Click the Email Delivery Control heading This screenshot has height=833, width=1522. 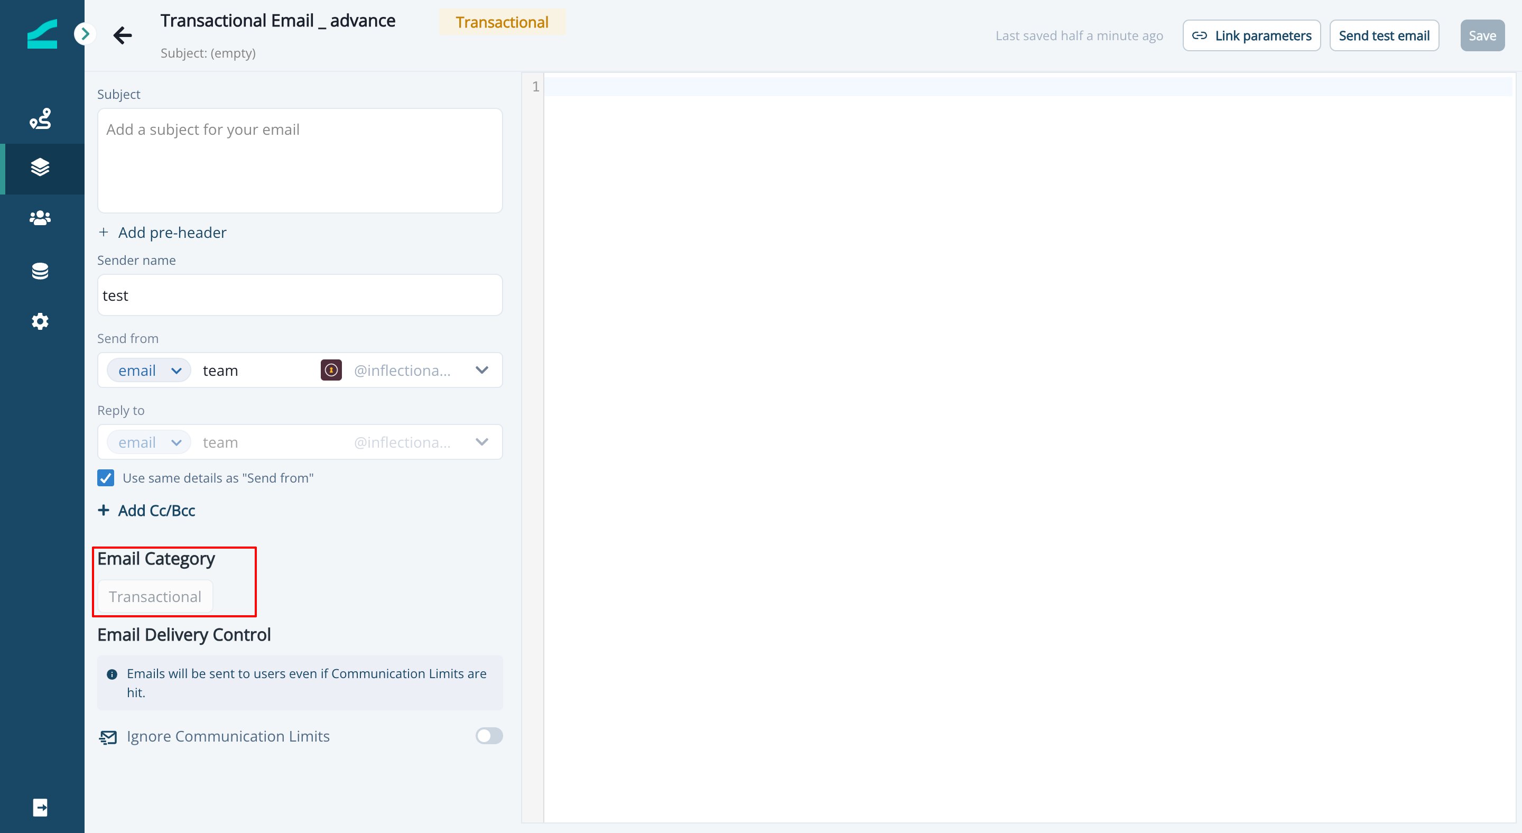tap(184, 634)
